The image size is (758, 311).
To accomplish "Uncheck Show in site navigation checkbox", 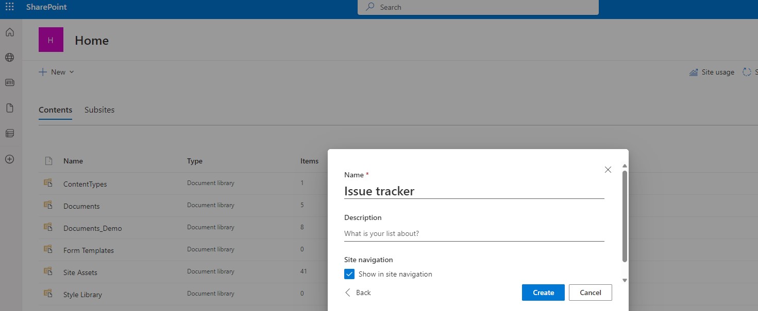I will pos(349,274).
